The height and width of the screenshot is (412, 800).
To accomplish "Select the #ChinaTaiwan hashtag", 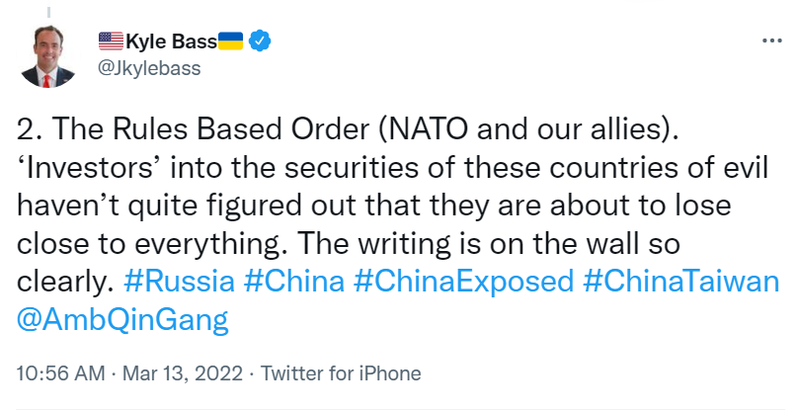I will (675, 282).
